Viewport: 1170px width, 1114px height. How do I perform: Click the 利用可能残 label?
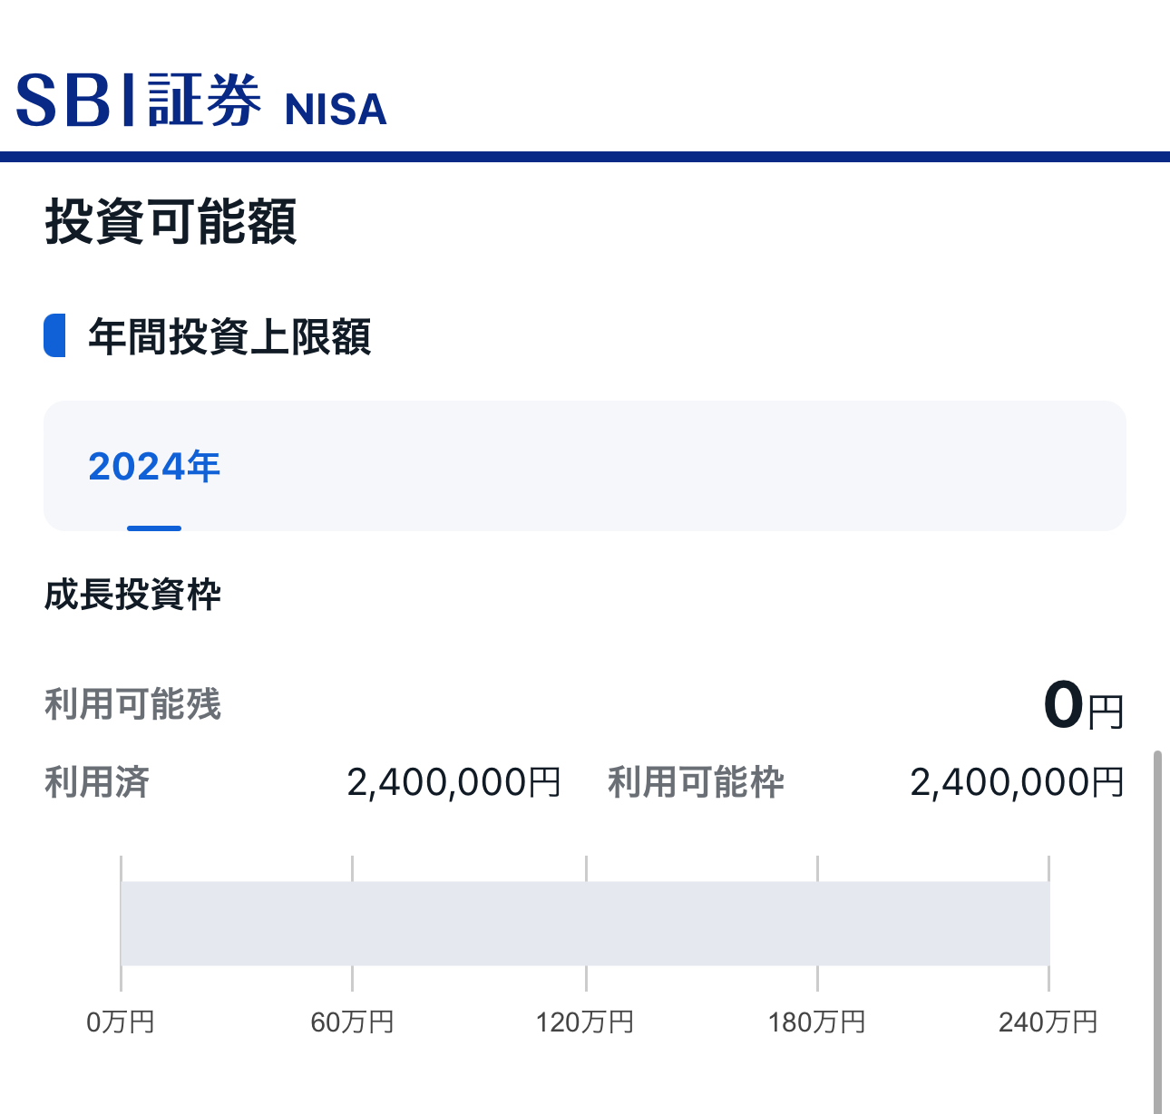coord(132,704)
